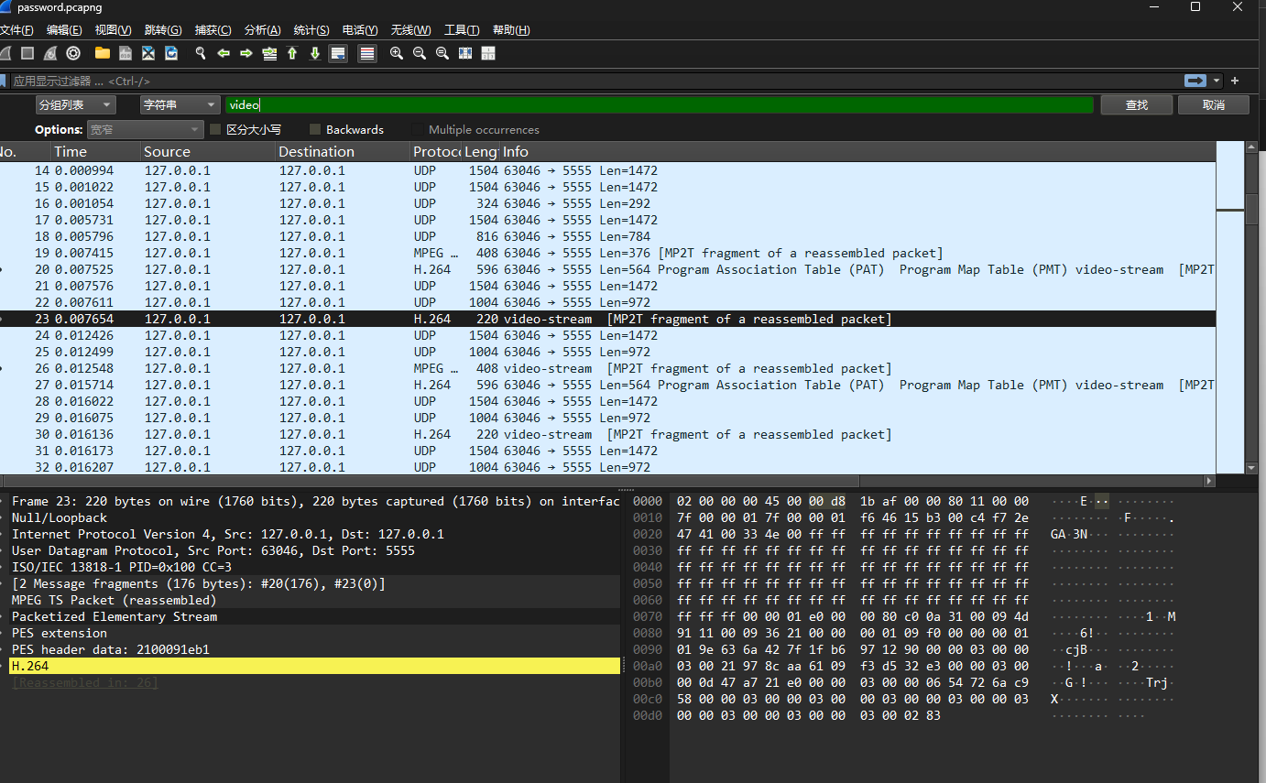Image resolution: width=1266 pixels, height=783 pixels.
Task: Click the resize columns to fit icon
Action: (x=465, y=53)
